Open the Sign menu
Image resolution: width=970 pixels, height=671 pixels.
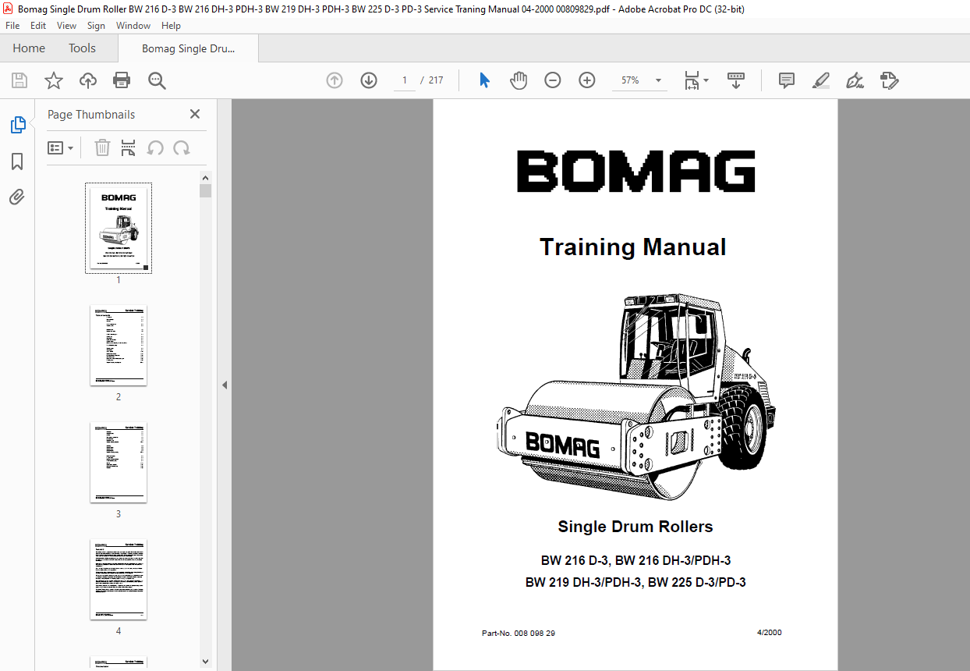(x=96, y=26)
